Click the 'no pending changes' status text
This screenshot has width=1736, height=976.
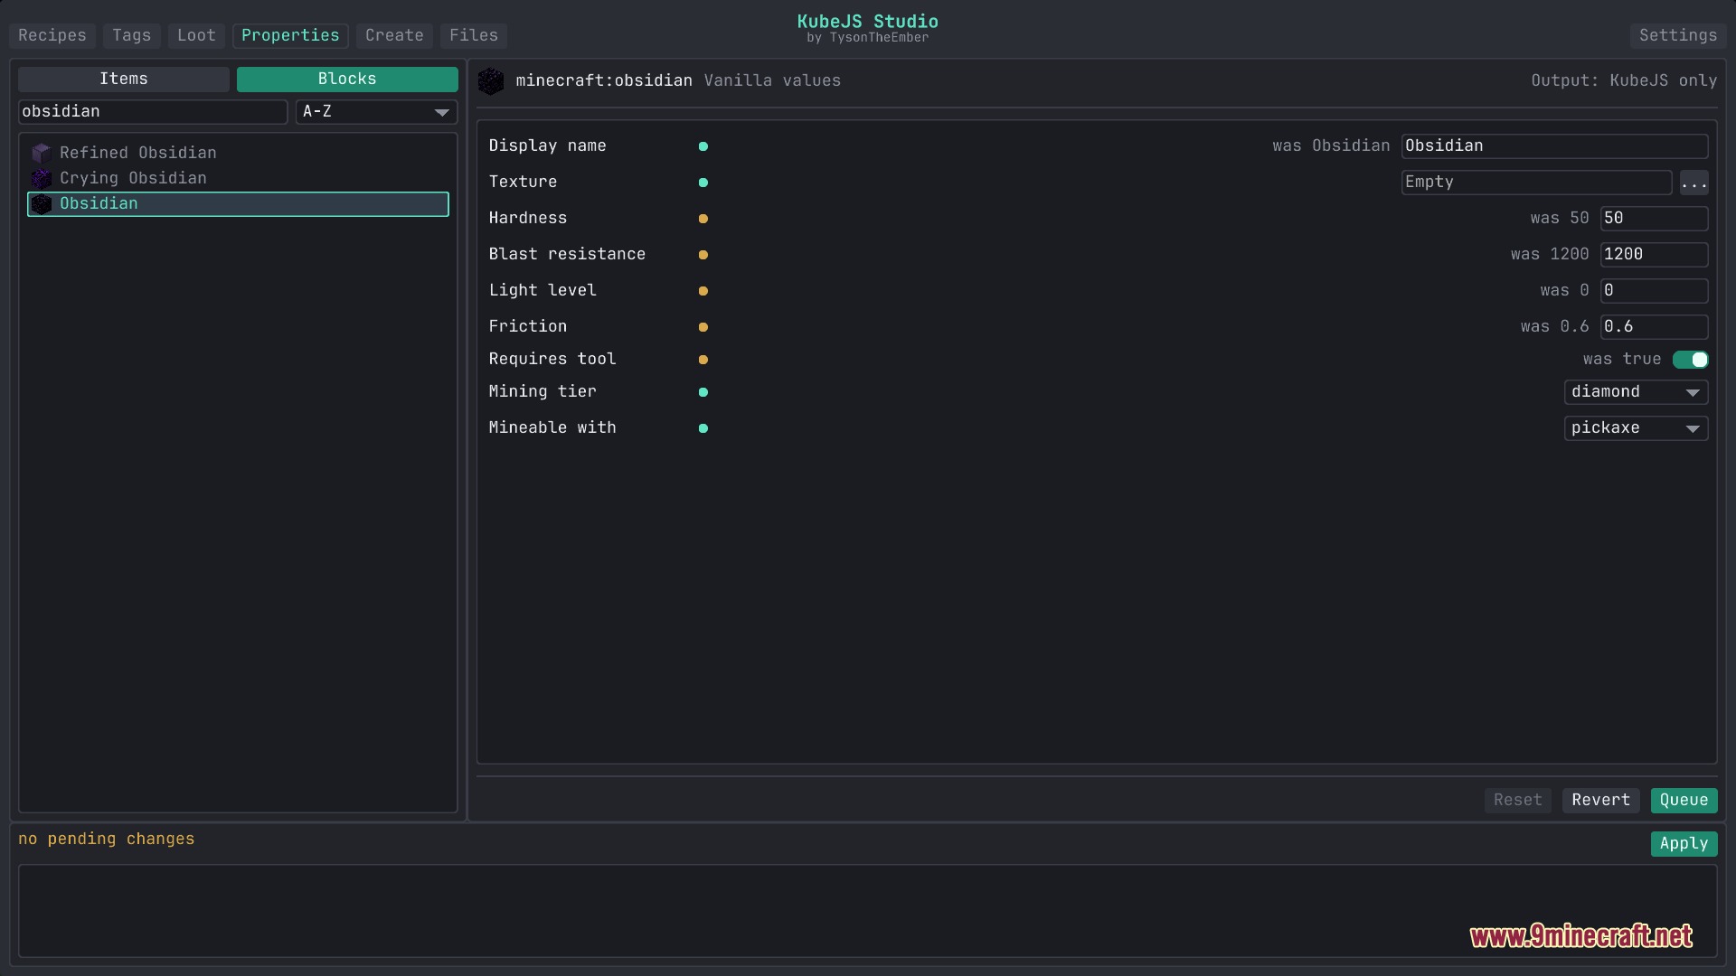click(x=107, y=839)
